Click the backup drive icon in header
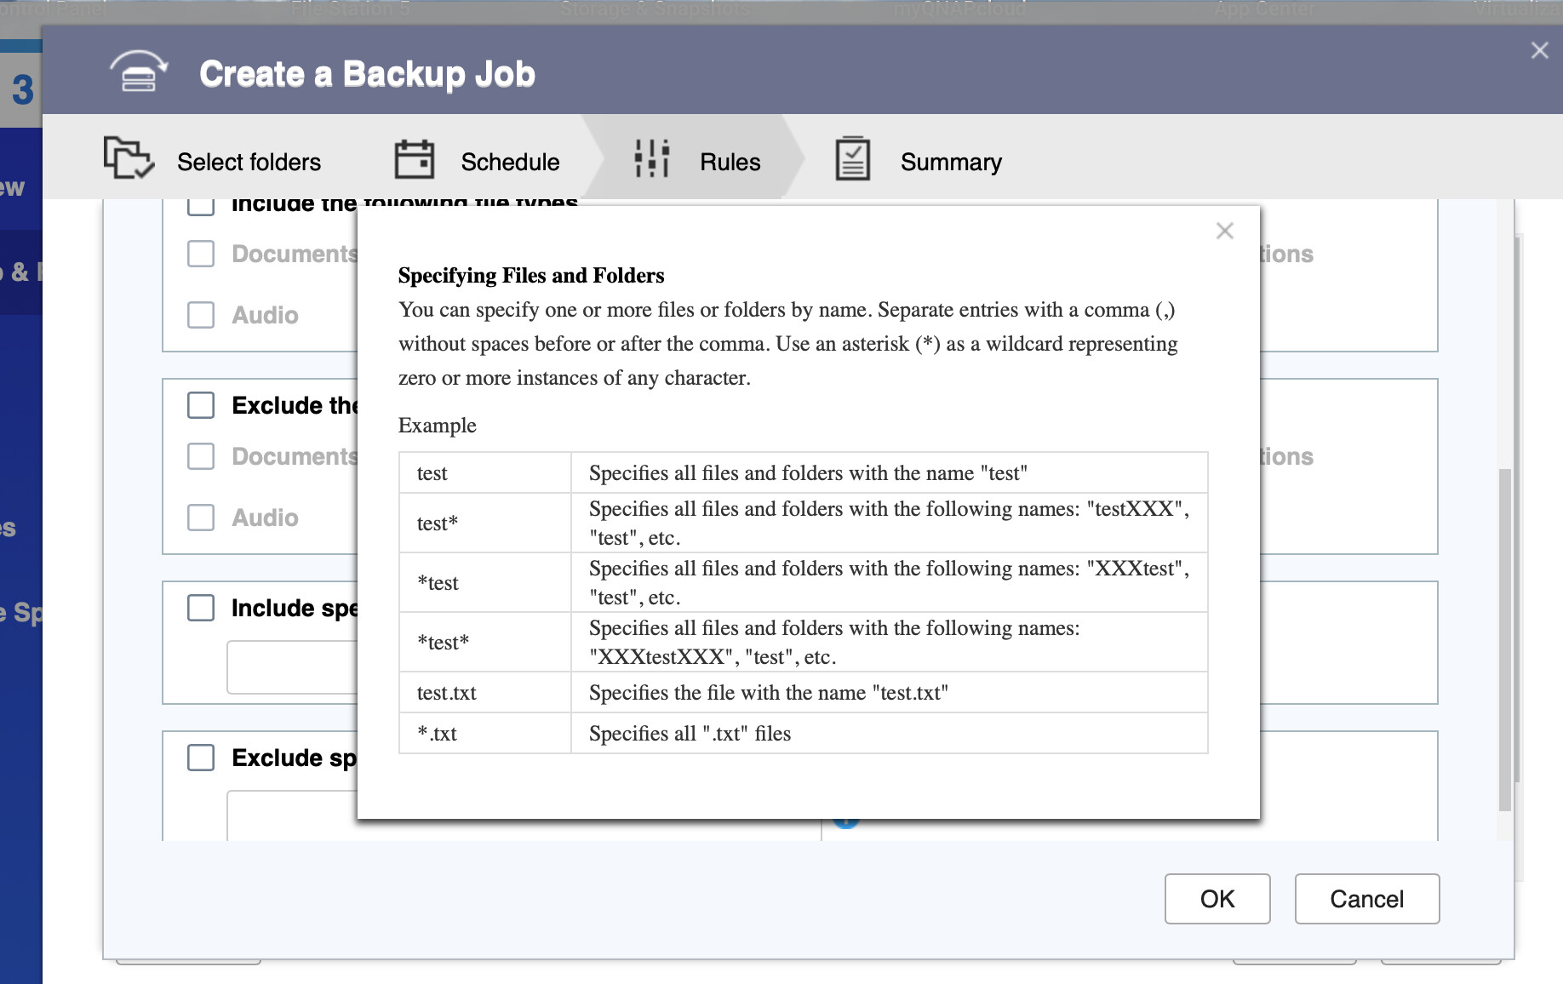 (x=138, y=72)
